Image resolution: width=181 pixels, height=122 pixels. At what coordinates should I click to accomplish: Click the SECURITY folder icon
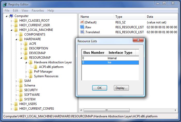coord(21,90)
